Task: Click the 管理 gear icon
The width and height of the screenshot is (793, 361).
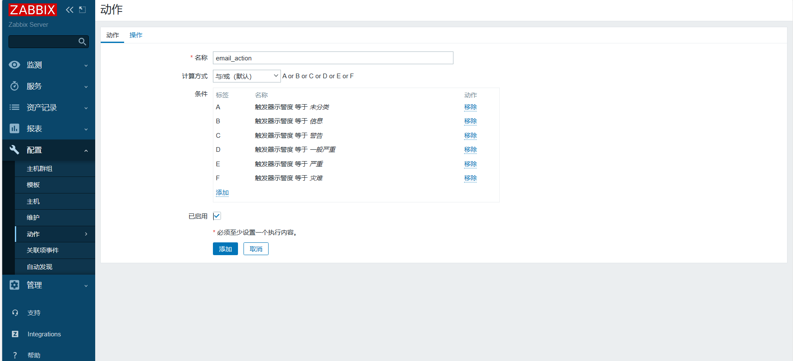Action: [14, 285]
